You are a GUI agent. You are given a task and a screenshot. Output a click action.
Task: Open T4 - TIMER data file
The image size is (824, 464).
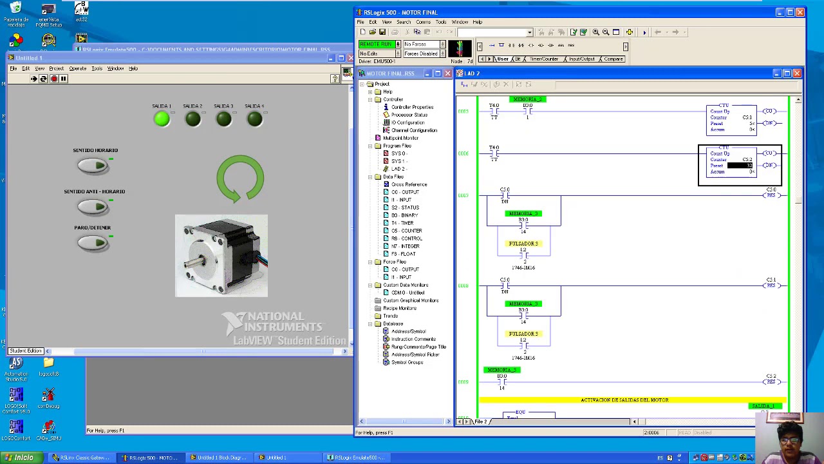tap(402, 223)
